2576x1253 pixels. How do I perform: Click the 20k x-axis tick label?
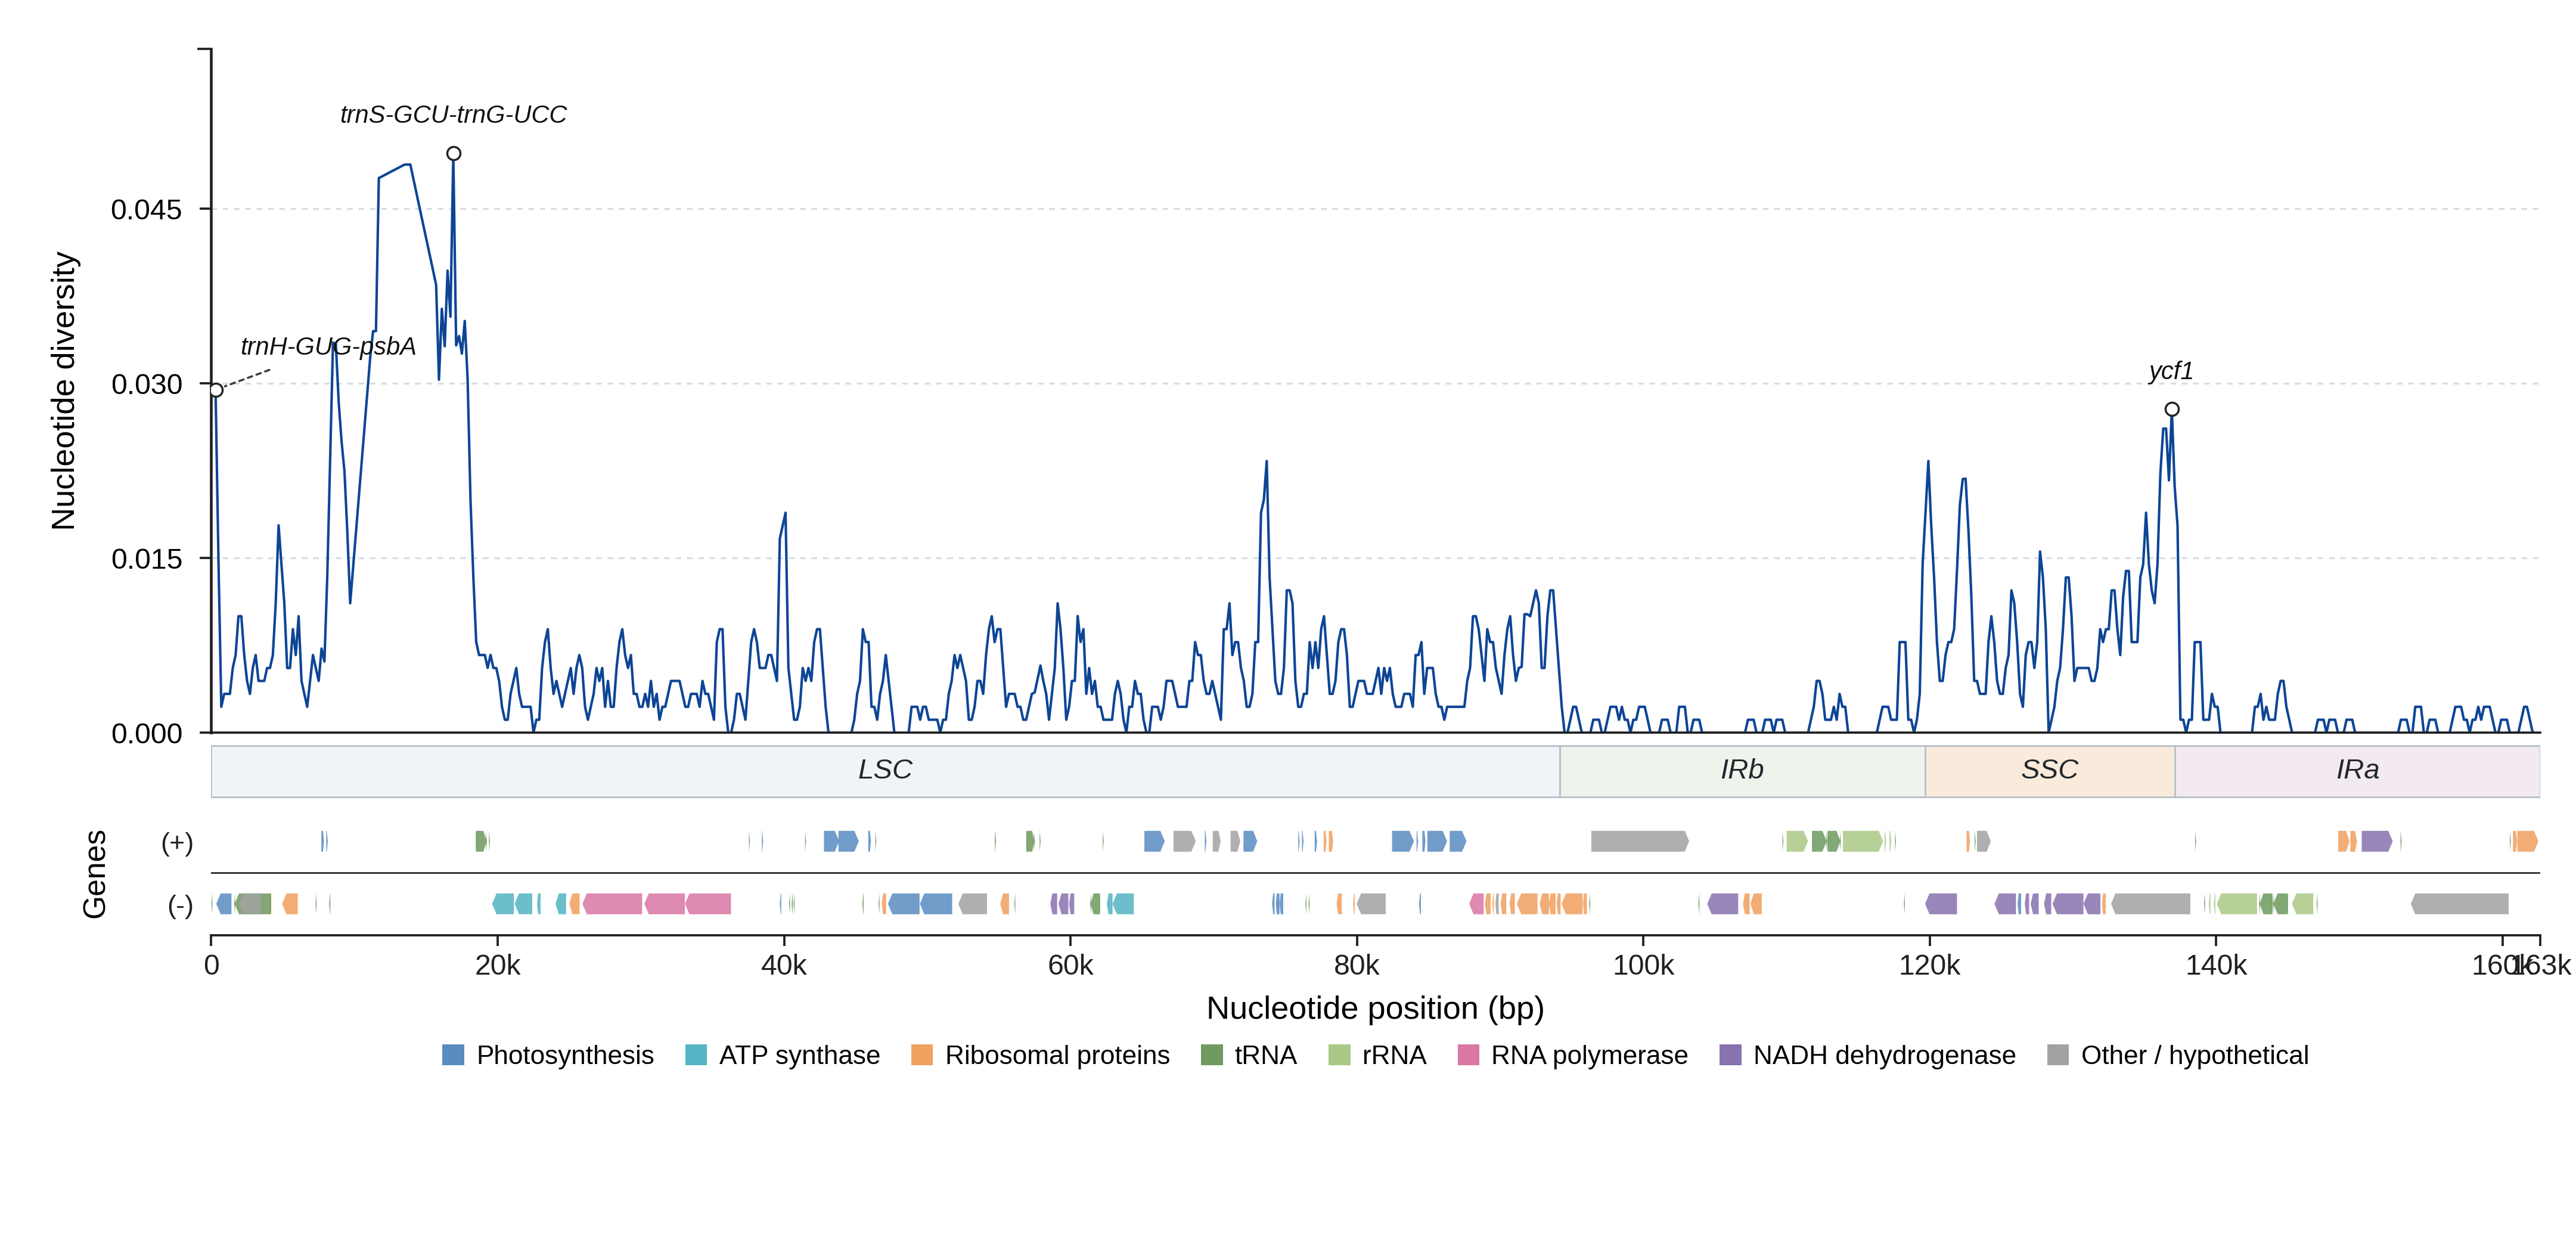pyautogui.click(x=498, y=965)
